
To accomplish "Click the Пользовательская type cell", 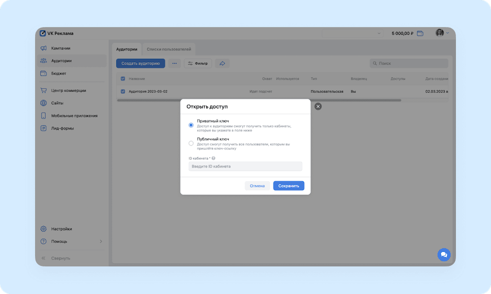I will [x=327, y=92].
